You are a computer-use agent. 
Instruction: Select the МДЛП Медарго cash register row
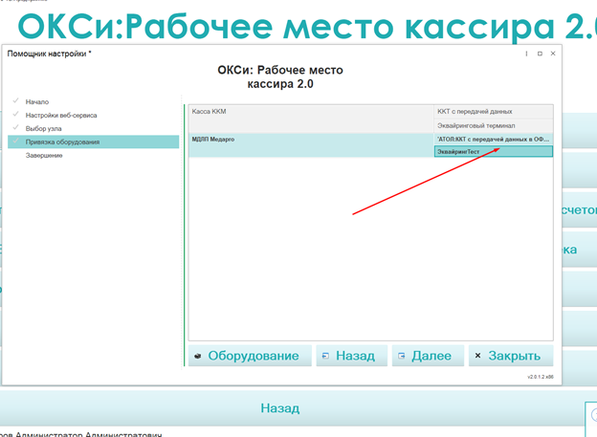coord(311,145)
